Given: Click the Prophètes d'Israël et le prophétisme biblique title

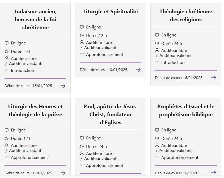Looking at the screenshot, I should (185, 110).
